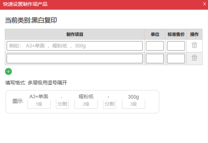Click the 3级 box in the example diagram
Image resolution: width=208 pixels, height=143 pixels.
[134, 104]
